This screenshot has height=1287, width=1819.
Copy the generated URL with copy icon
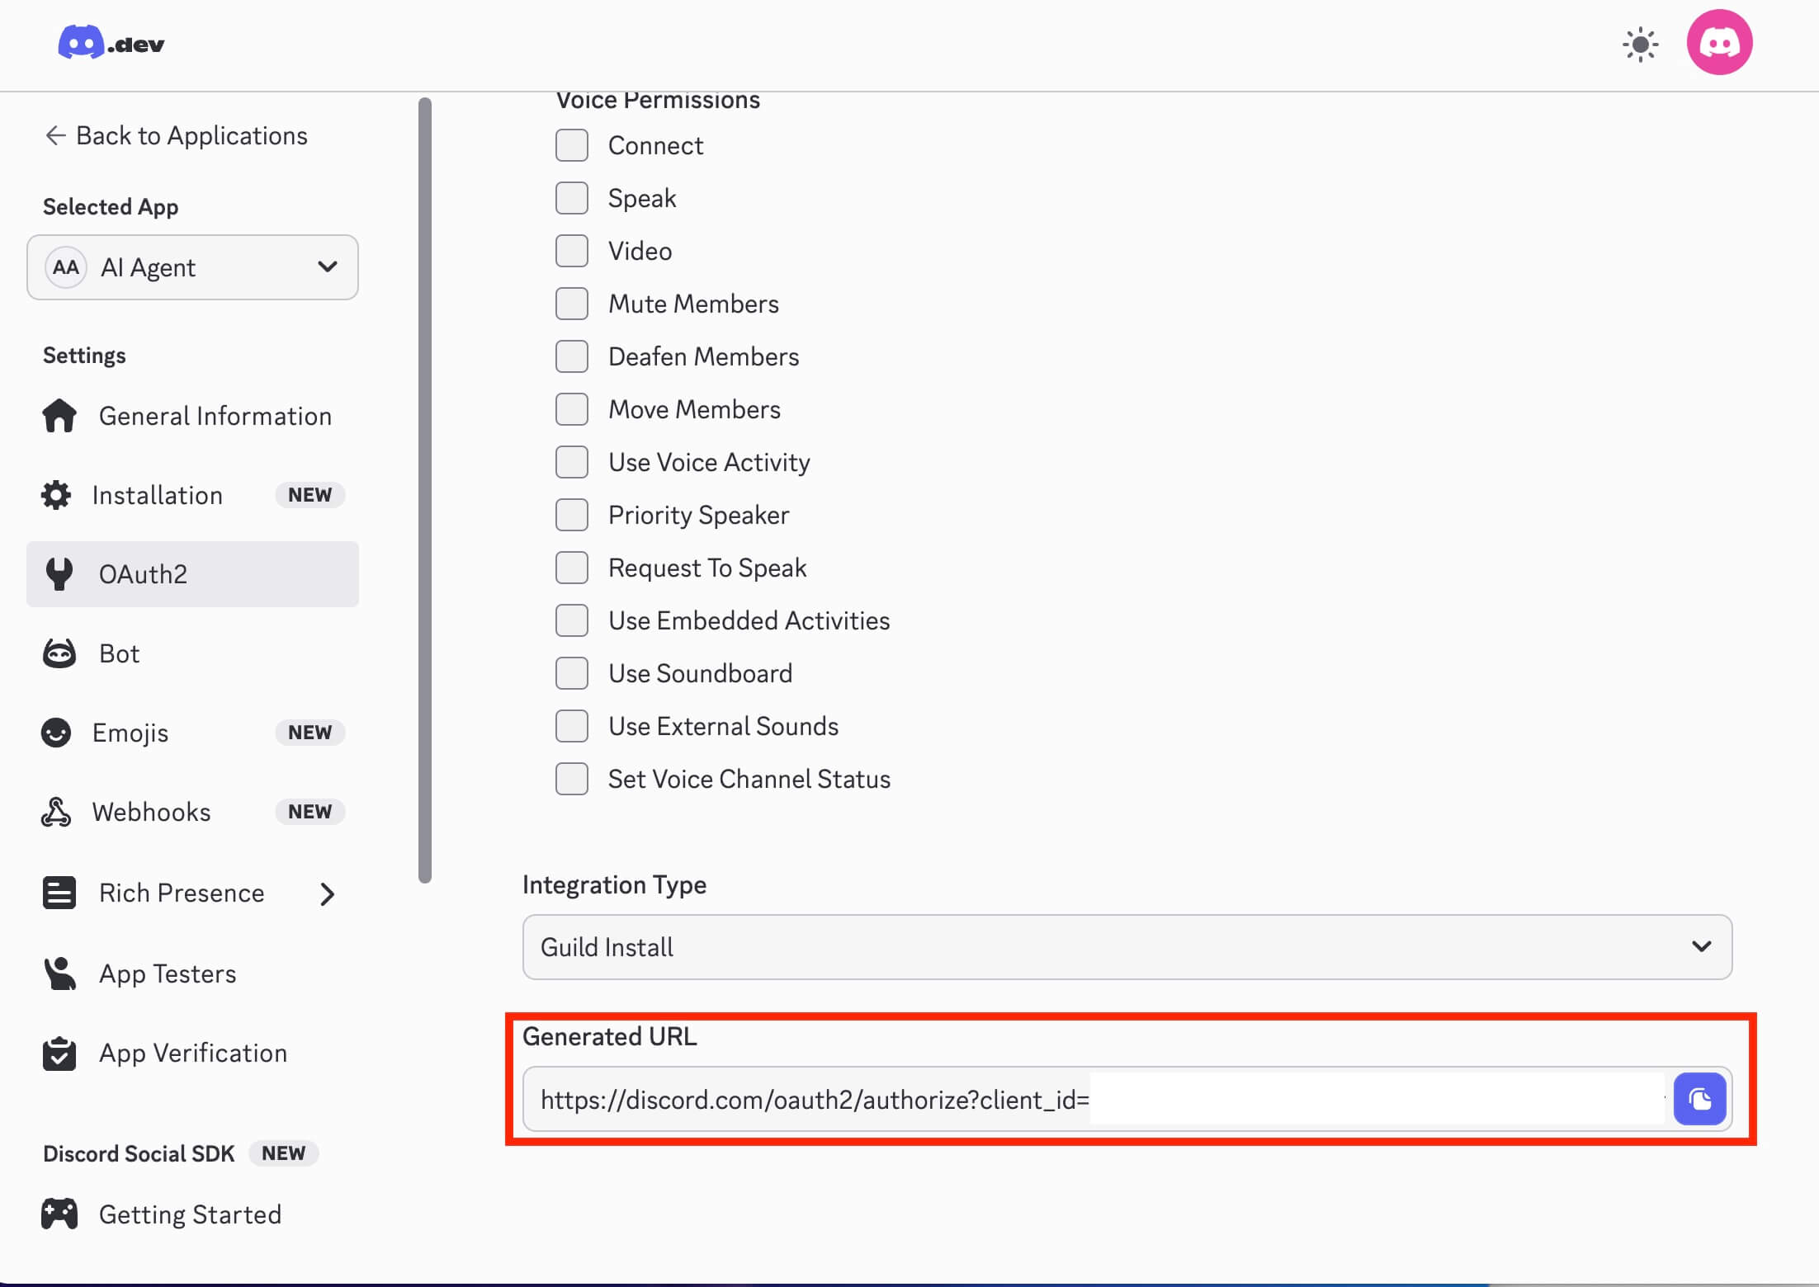pos(1699,1099)
